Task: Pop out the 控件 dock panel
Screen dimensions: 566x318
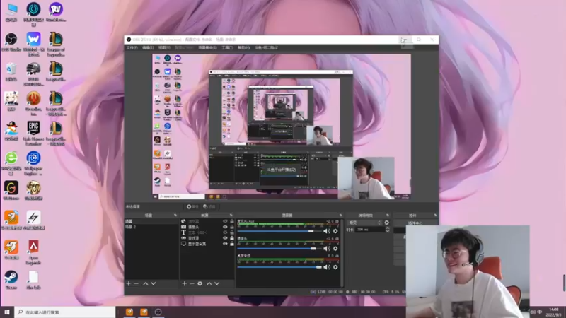Action: 435,216
